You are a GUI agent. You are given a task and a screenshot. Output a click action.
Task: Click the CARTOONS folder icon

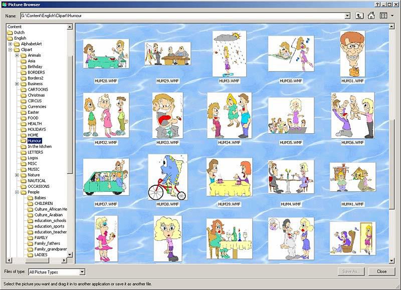(x=24, y=89)
